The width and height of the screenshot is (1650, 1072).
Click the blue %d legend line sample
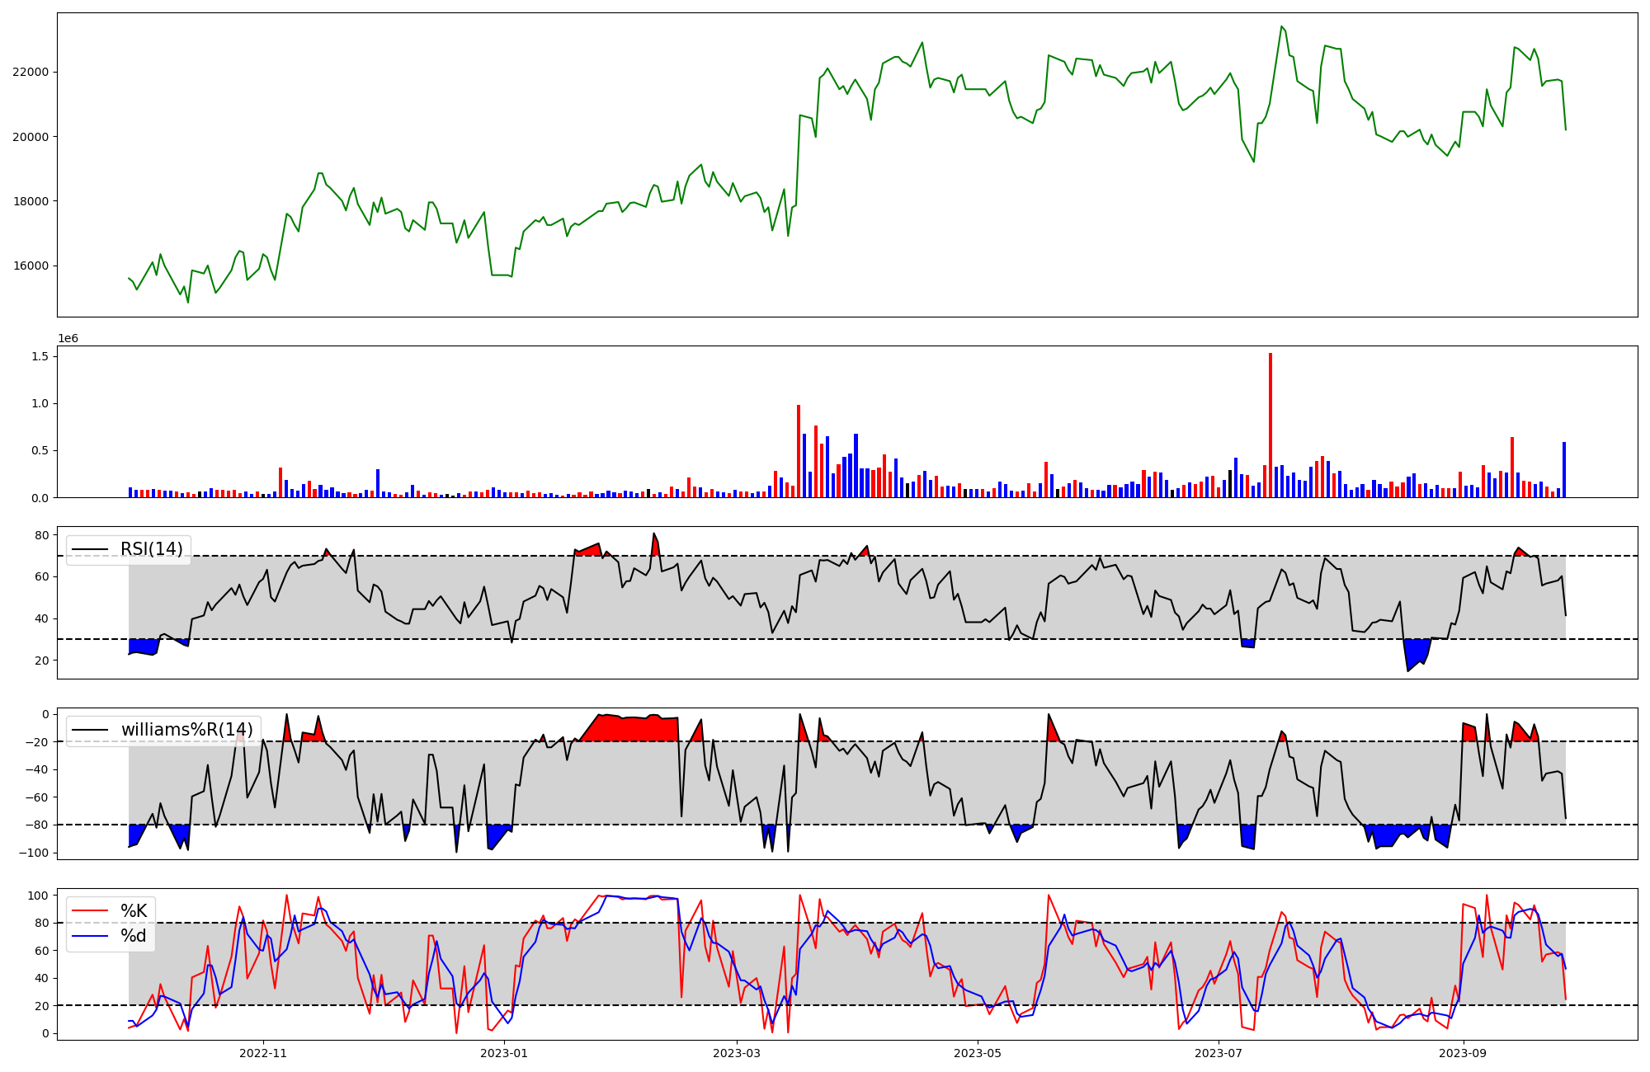(89, 936)
